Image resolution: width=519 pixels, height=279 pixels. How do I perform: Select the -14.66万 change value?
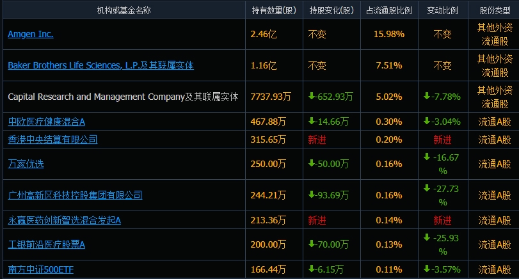[328, 122]
